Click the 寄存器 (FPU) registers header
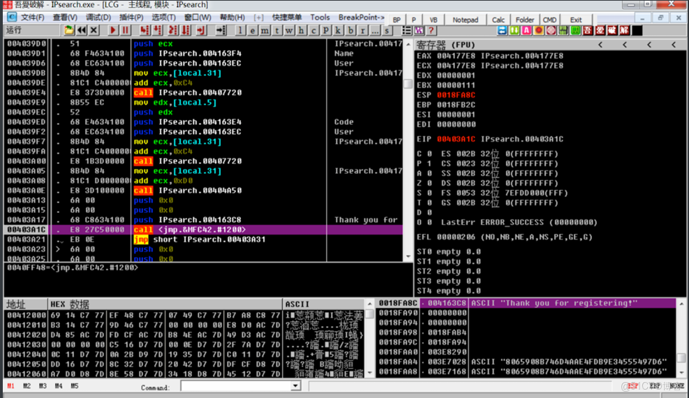 (x=445, y=45)
